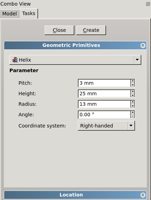Click into the Pitch input field
151x200 pixels.
tap(104, 83)
